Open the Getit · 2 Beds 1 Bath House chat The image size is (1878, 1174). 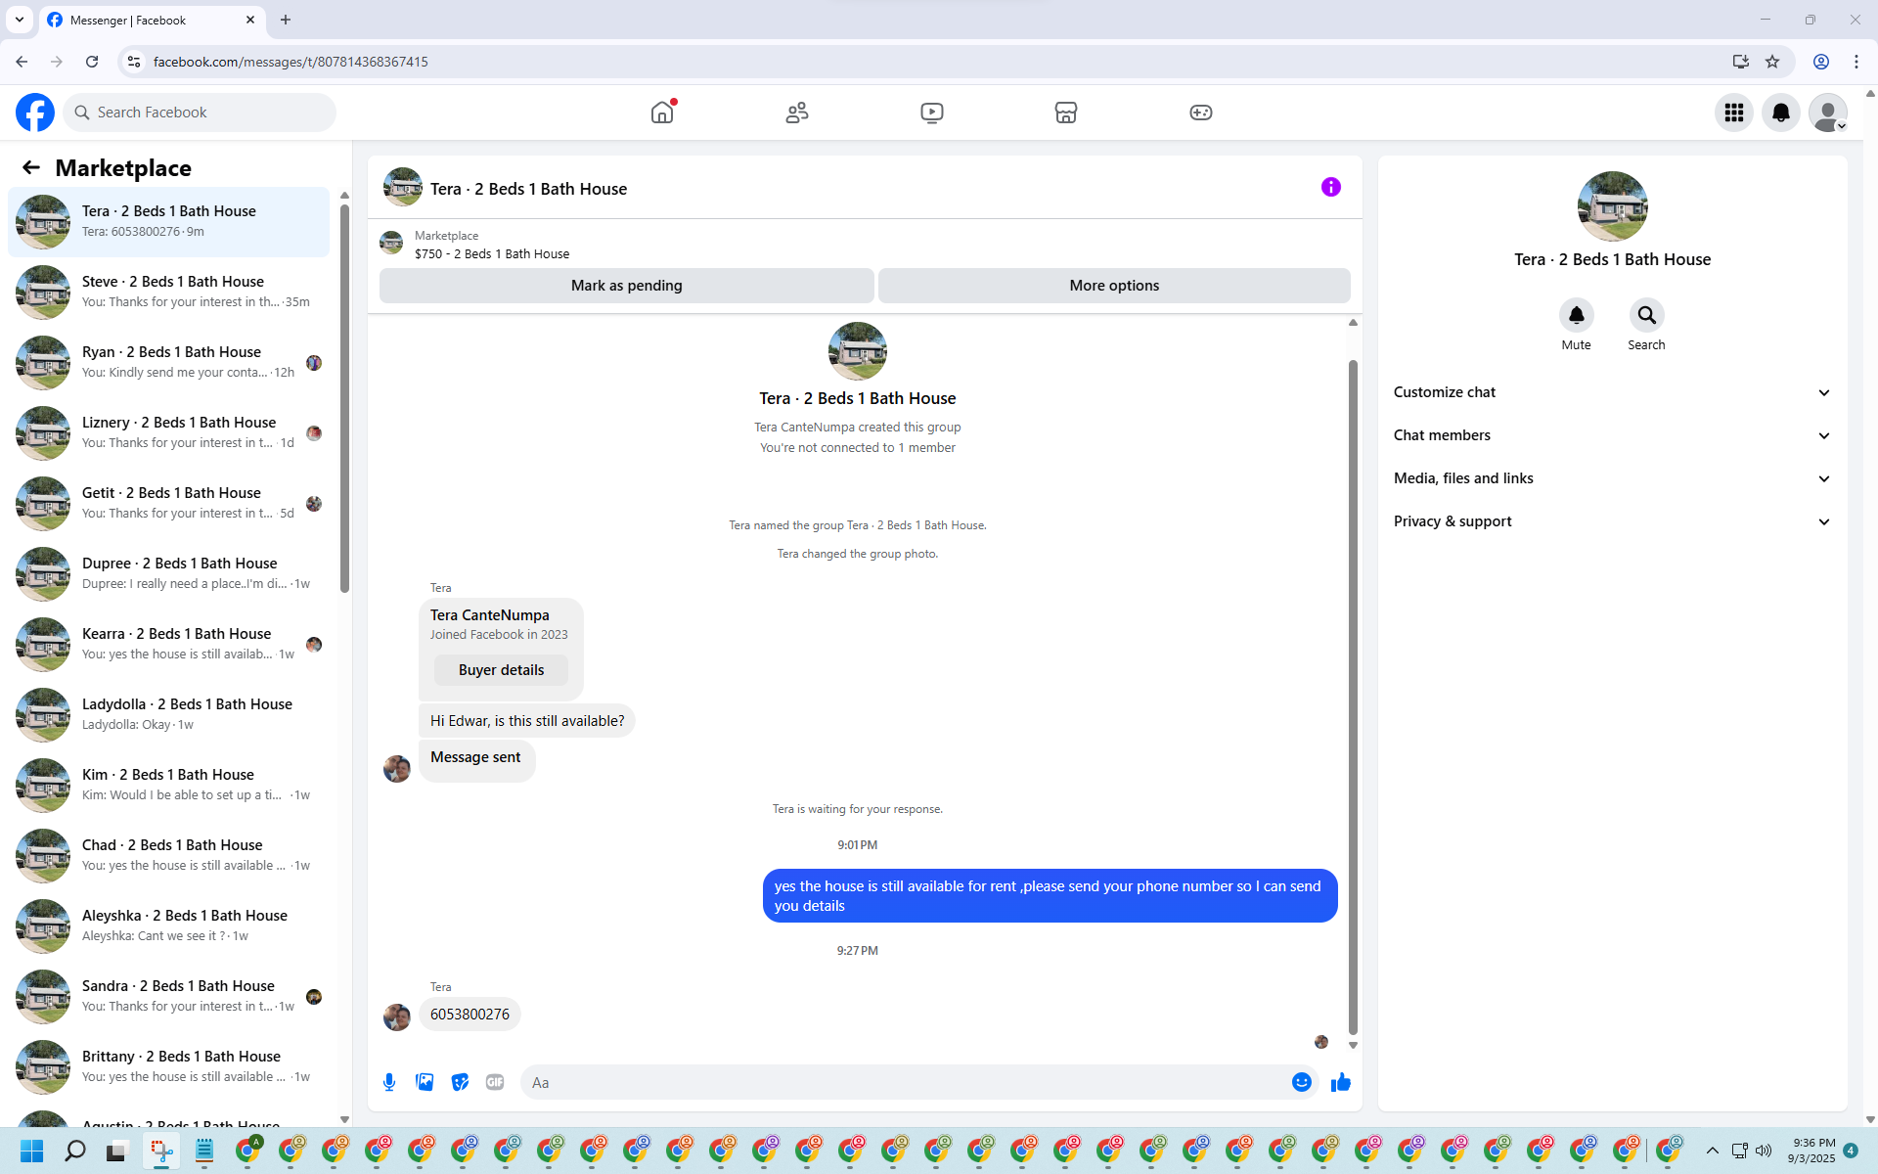click(x=168, y=503)
